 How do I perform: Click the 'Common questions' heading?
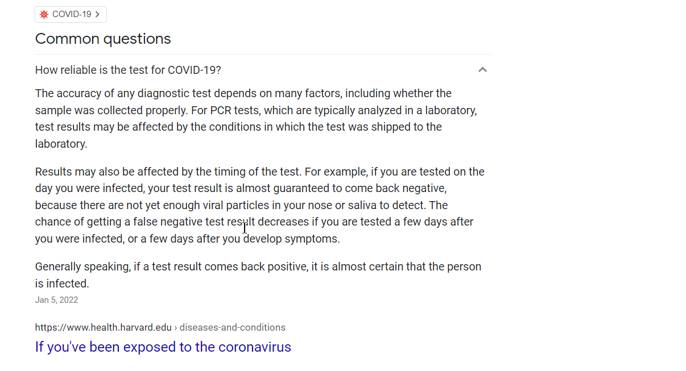click(x=103, y=39)
